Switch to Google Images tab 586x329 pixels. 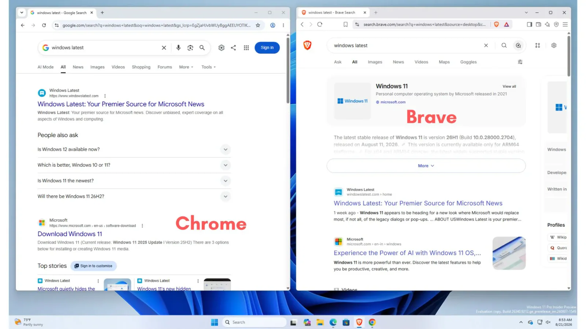click(97, 67)
